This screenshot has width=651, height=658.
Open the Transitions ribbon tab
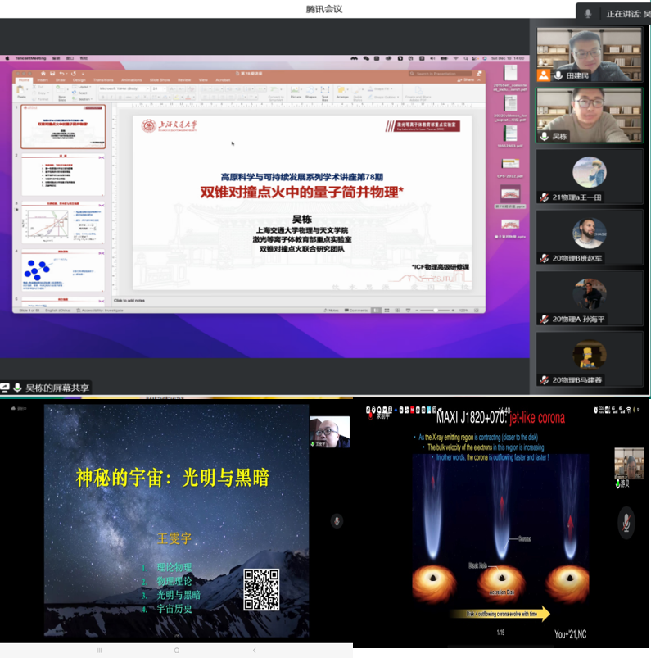(104, 79)
